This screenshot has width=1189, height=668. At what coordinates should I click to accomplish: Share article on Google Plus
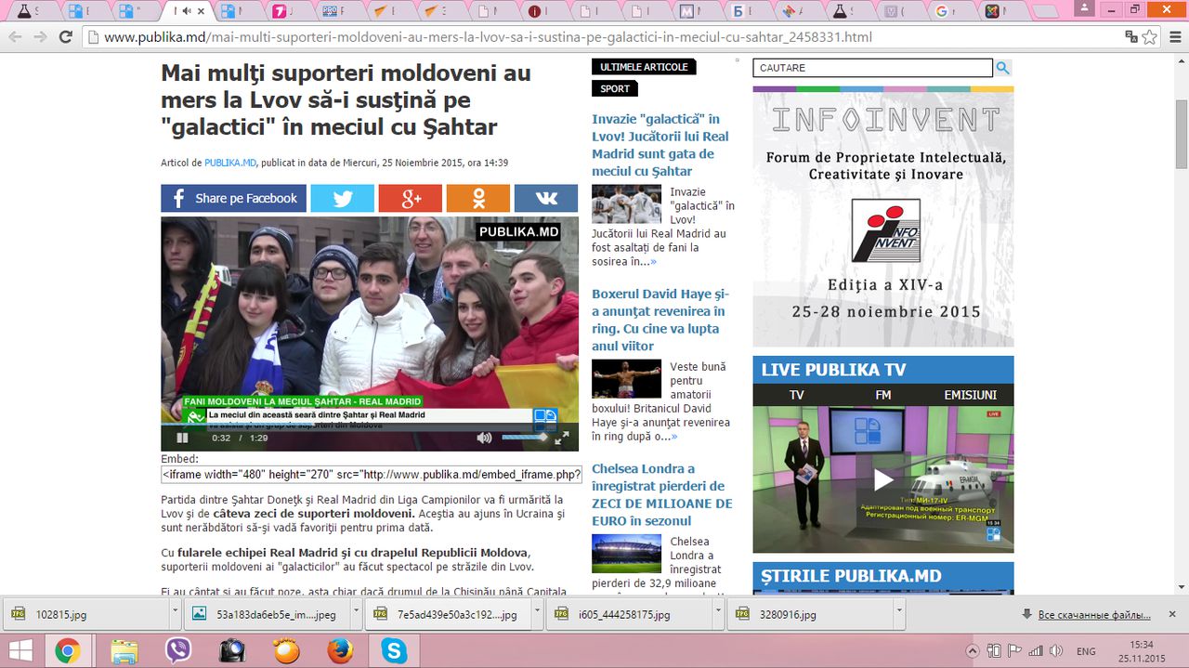click(x=410, y=198)
